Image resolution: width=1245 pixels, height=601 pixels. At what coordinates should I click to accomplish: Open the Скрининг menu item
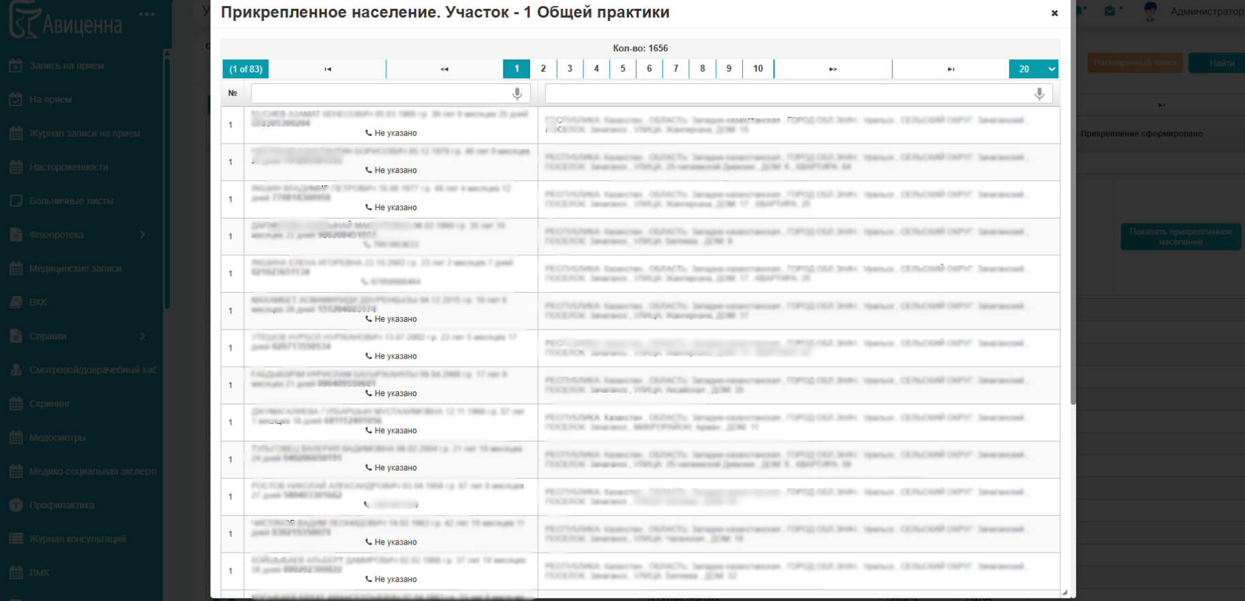[50, 404]
